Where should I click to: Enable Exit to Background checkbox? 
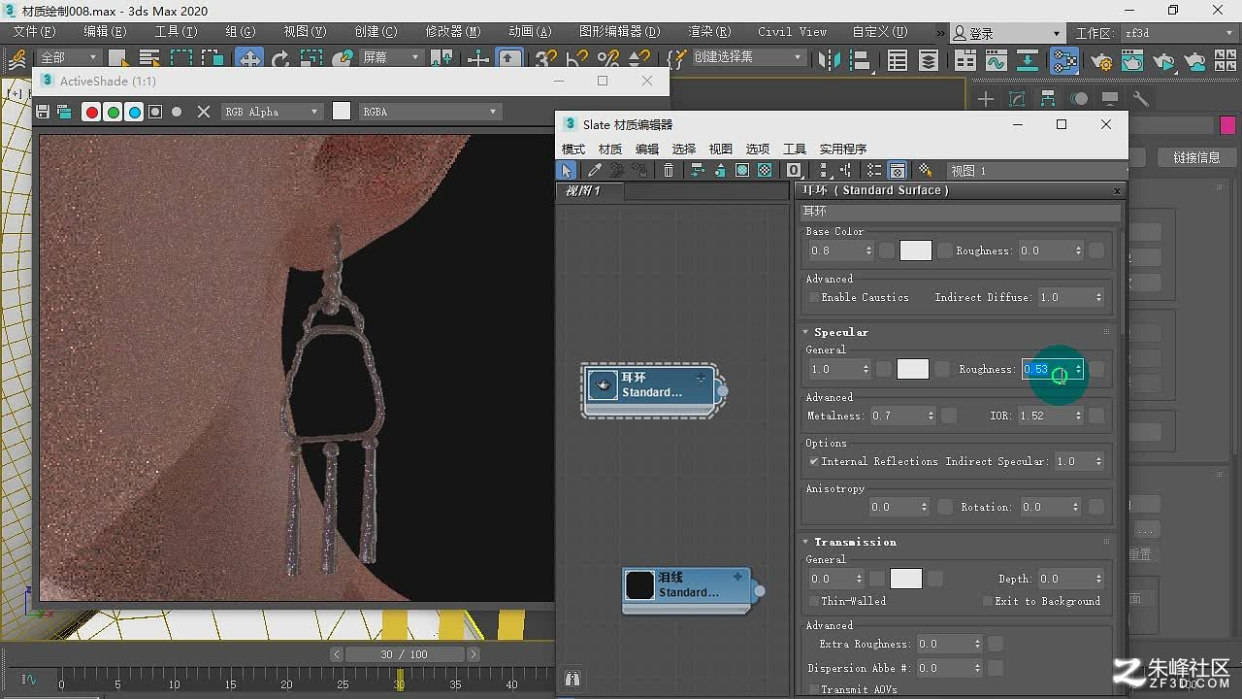(x=987, y=601)
